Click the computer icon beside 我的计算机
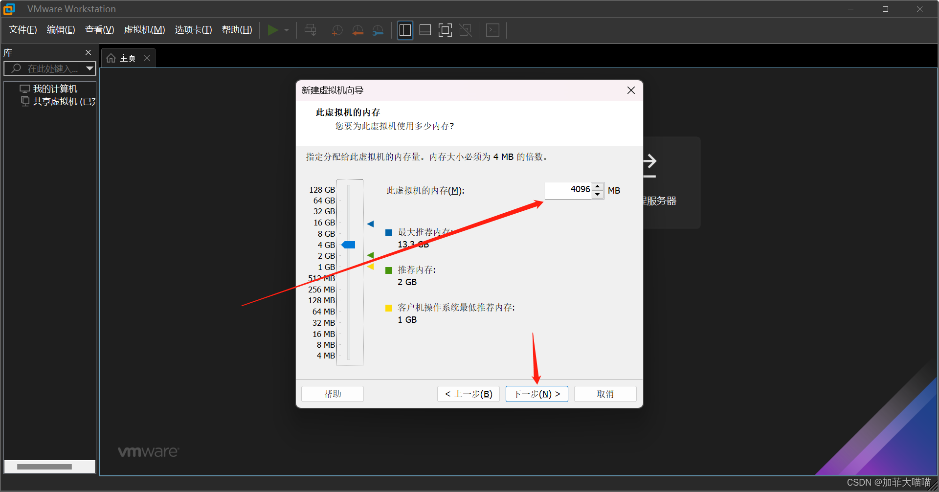Screen dimensions: 939x492 pyautogui.click(x=25, y=89)
